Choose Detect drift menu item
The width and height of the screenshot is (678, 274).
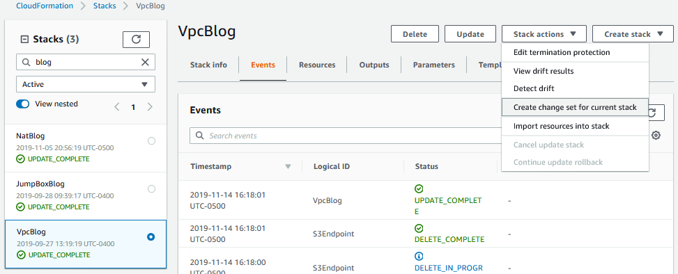pyautogui.click(x=575, y=88)
